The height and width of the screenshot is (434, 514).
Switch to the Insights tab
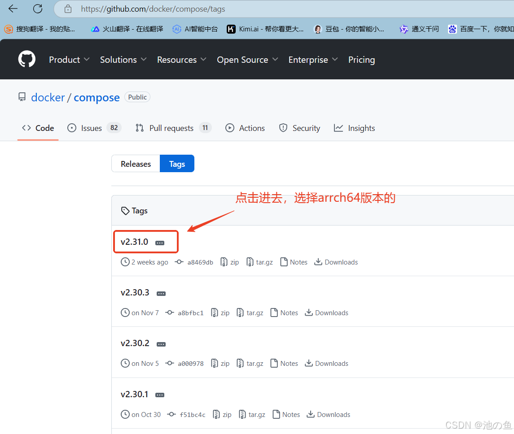[354, 128]
